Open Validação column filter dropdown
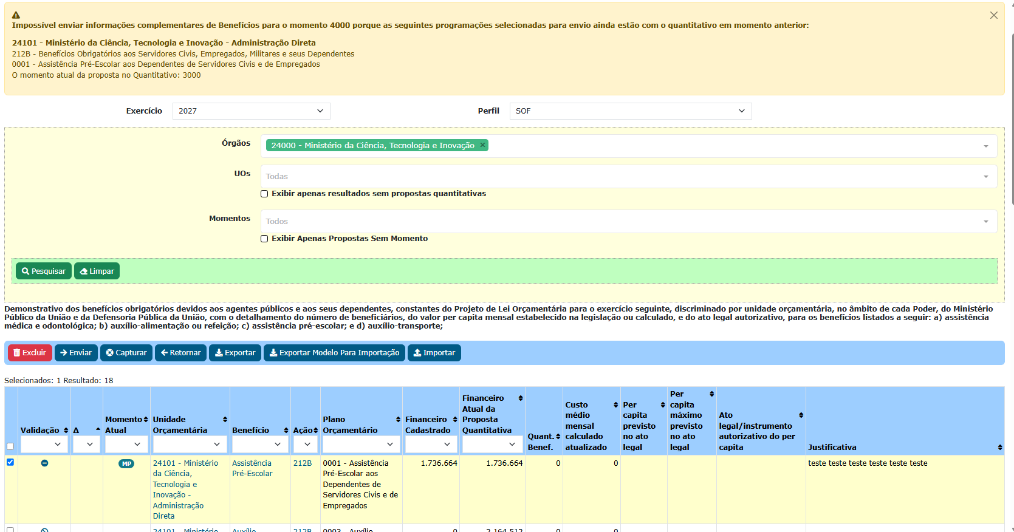1014x532 pixels. click(x=44, y=445)
